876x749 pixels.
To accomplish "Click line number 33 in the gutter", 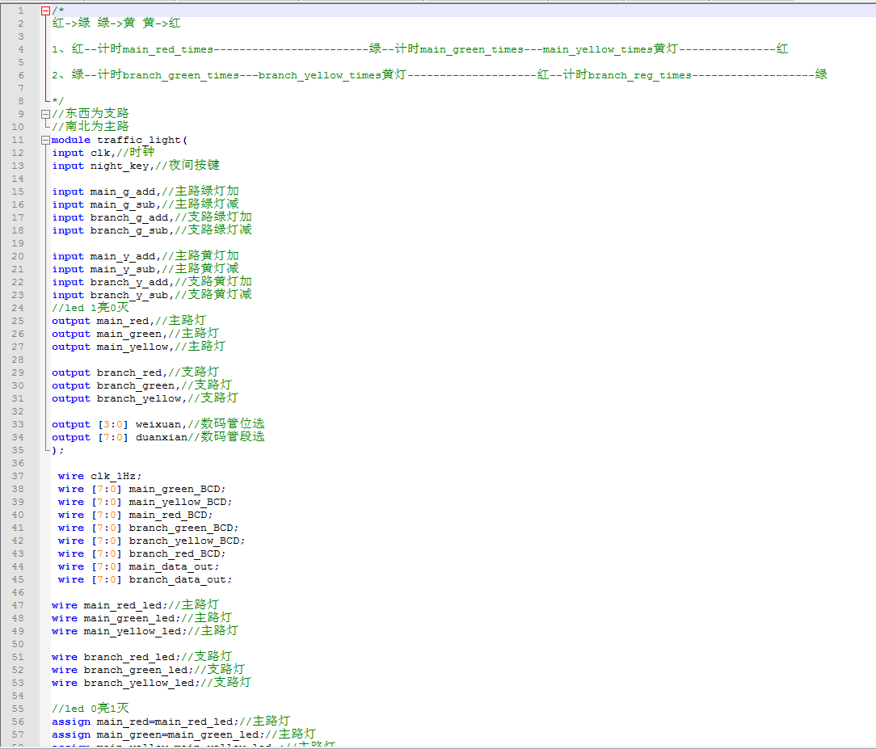I will click(18, 424).
